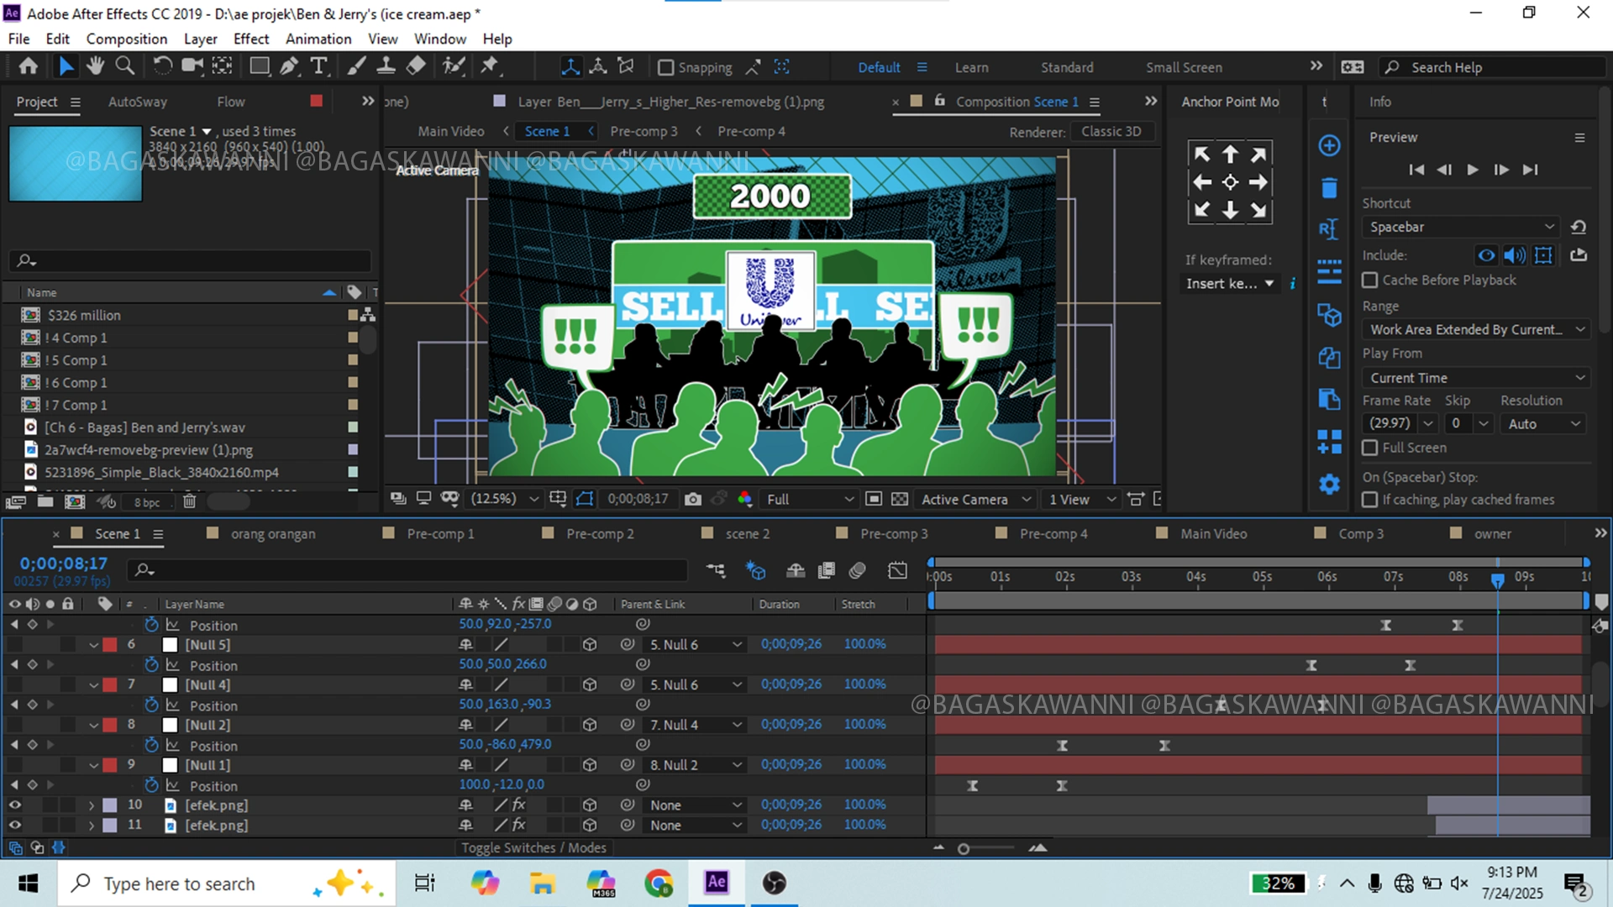
Task: Select the Rotation tool
Action: (x=162, y=66)
